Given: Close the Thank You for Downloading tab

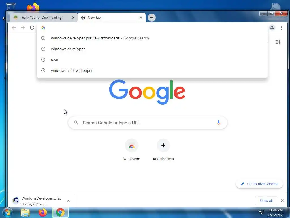Looking at the screenshot, I should pos(73,18).
